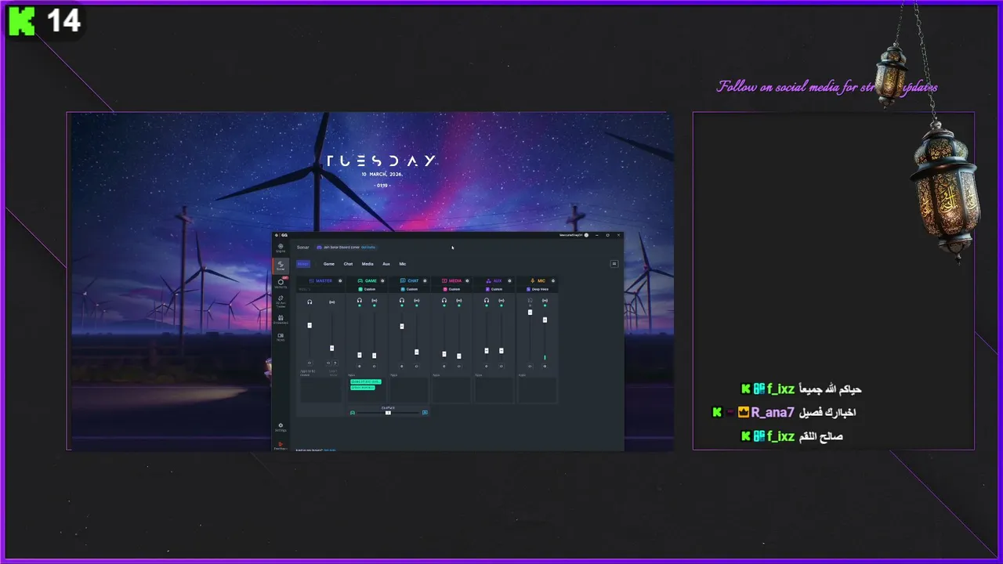This screenshot has height=564, width=1003.
Task: Open the AUX Custom preset dropdown
Action: pos(494,289)
